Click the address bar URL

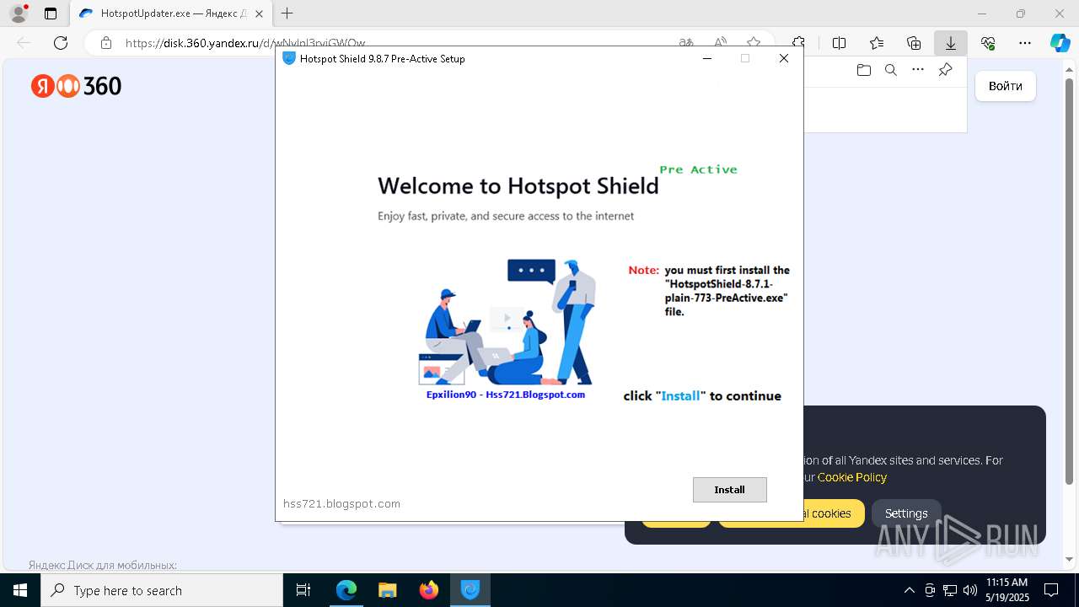245,43
